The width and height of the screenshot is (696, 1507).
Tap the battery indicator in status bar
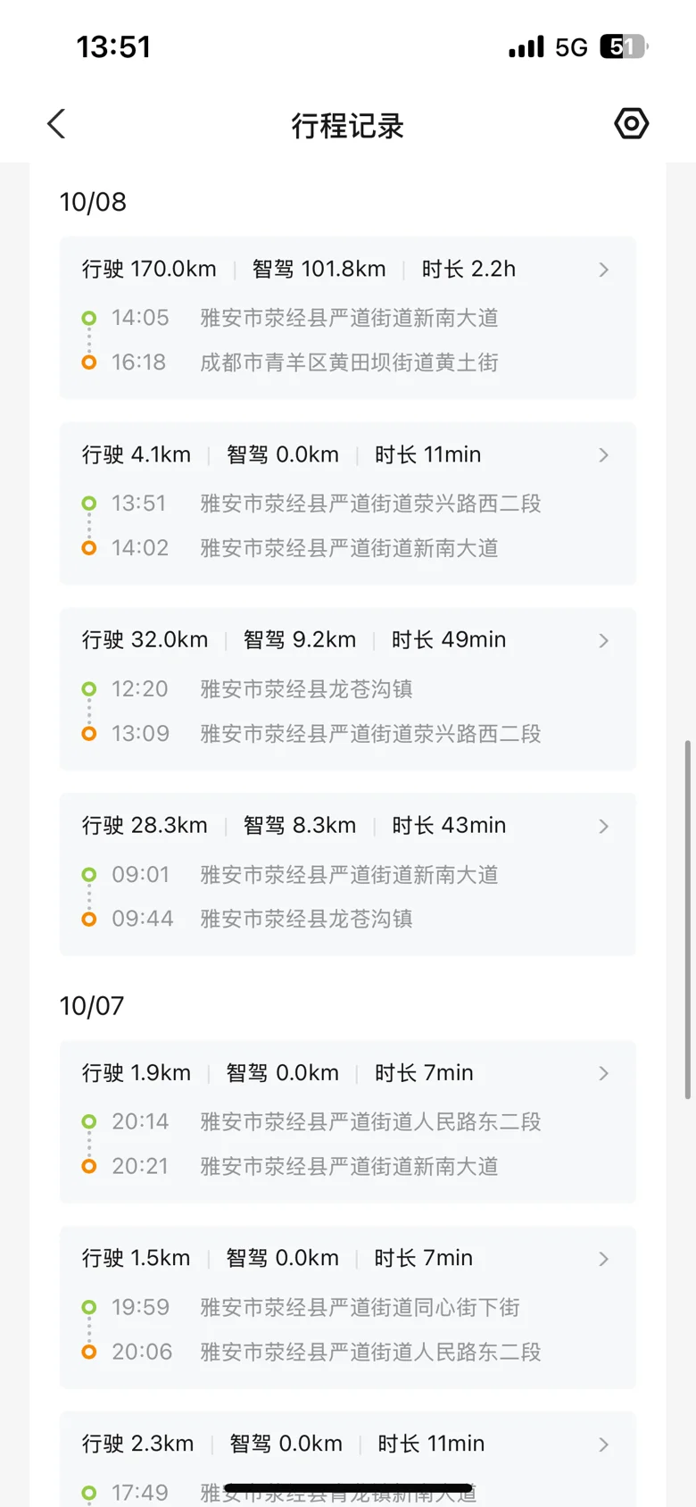623,46
